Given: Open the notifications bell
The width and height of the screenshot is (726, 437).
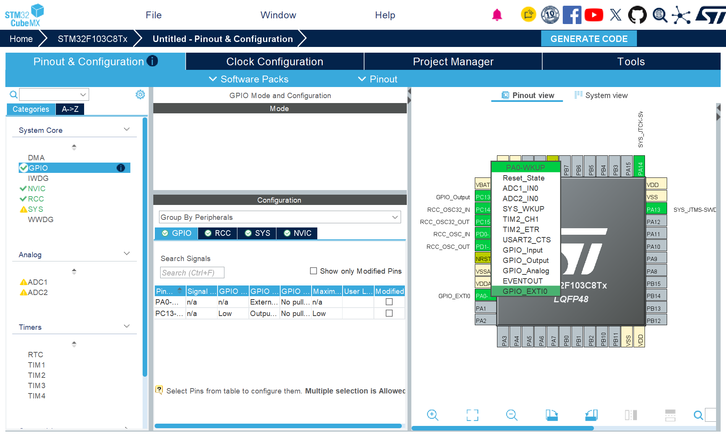Looking at the screenshot, I should tap(497, 15).
